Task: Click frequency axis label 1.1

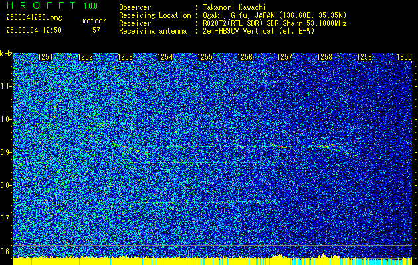Action: click(x=6, y=86)
